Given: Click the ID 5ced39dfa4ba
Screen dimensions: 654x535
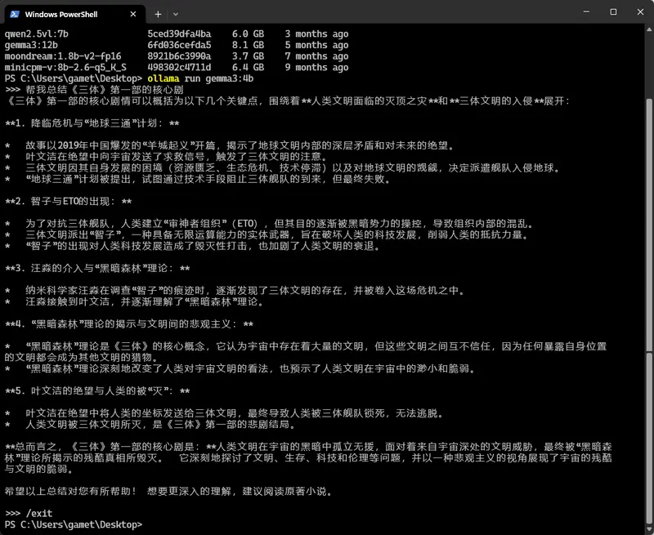Looking at the screenshot, I should coord(179,33).
